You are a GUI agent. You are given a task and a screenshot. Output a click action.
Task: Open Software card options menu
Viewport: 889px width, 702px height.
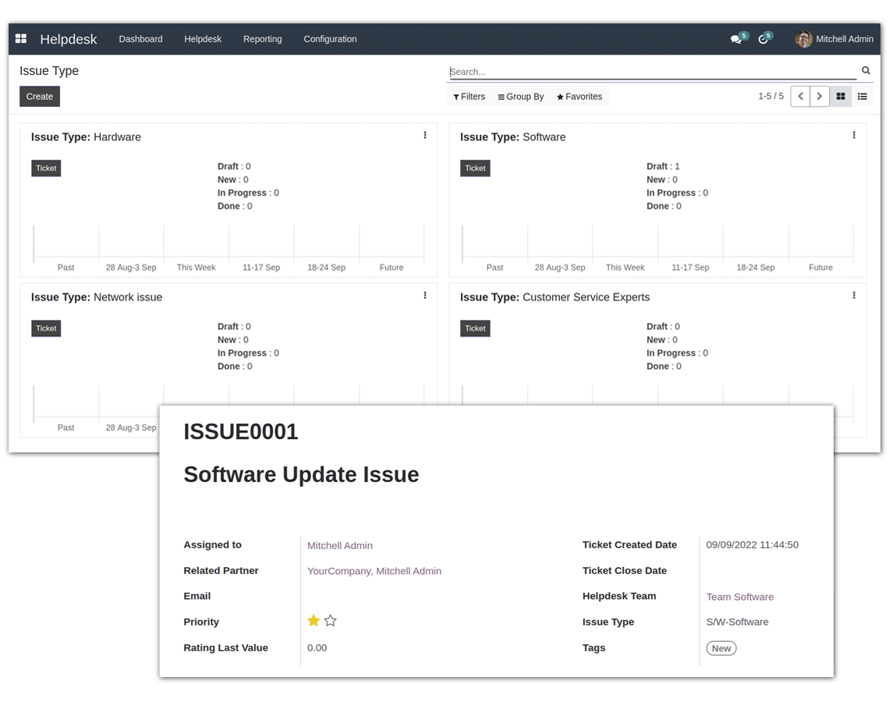(854, 136)
